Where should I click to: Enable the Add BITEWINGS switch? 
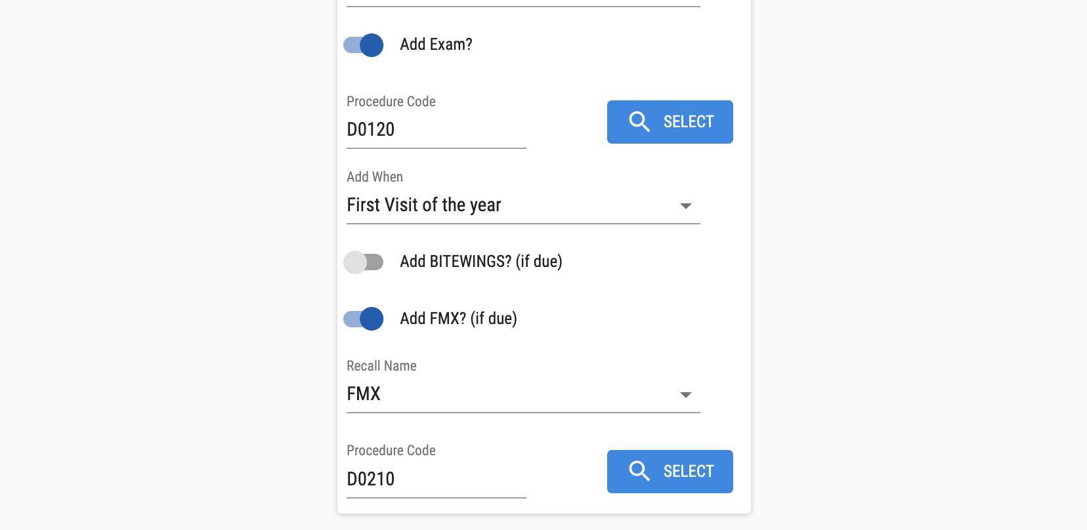(364, 262)
